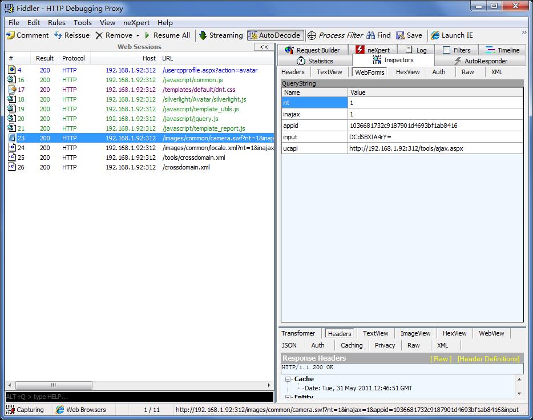The width and height of the screenshot is (533, 420).
Task: Click the Header Definitions link
Action: click(488, 359)
